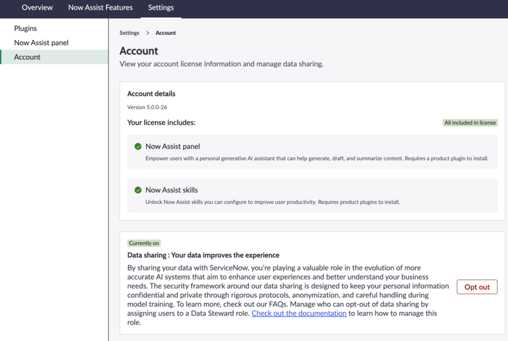Click the Settings breadcrumb link
The image size is (508, 341).
coord(130,33)
